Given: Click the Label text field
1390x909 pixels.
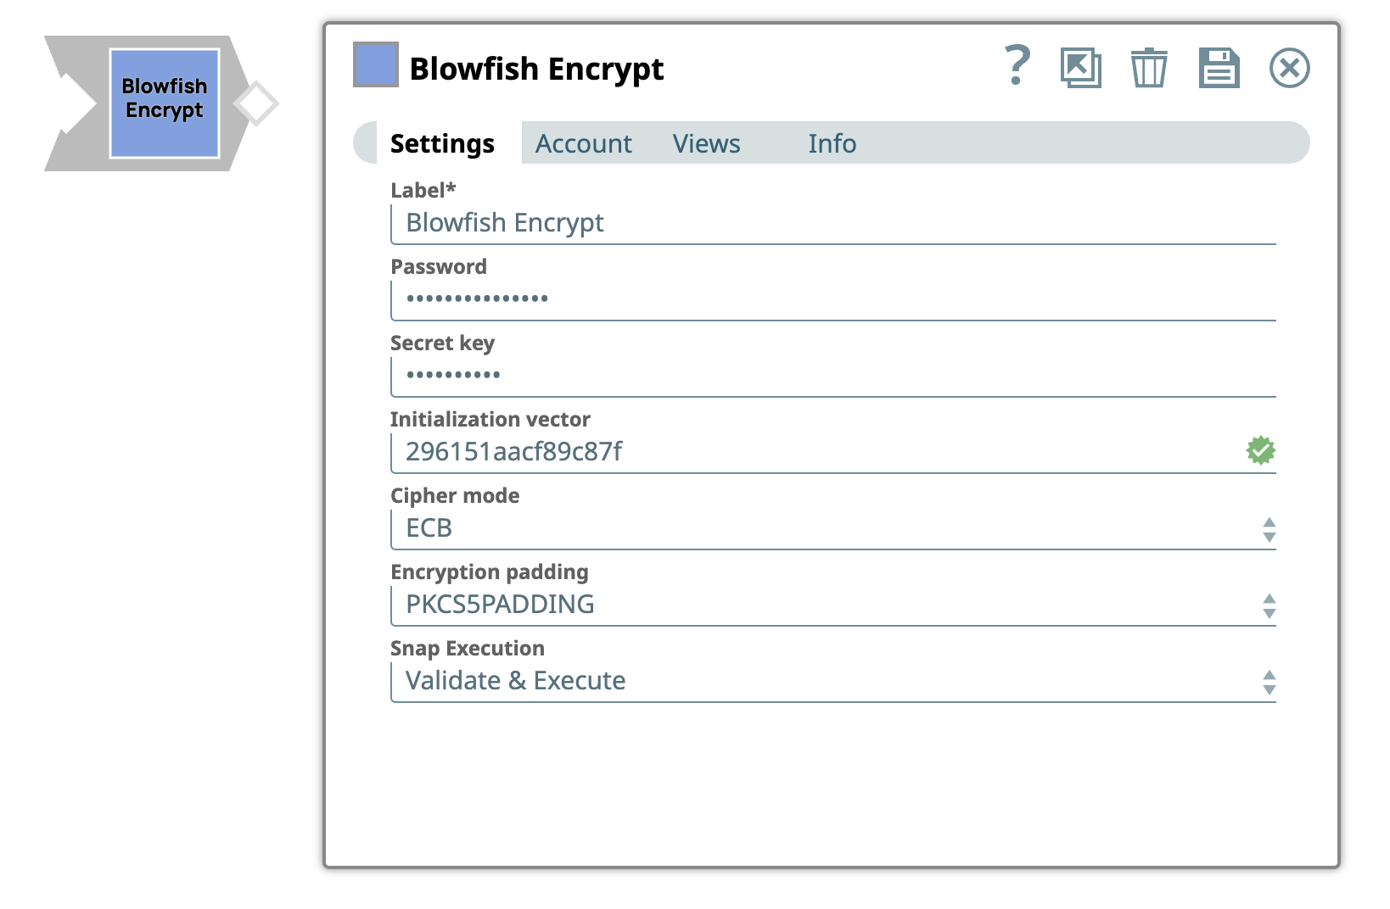Looking at the screenshot, I should [x=832, y=223].
